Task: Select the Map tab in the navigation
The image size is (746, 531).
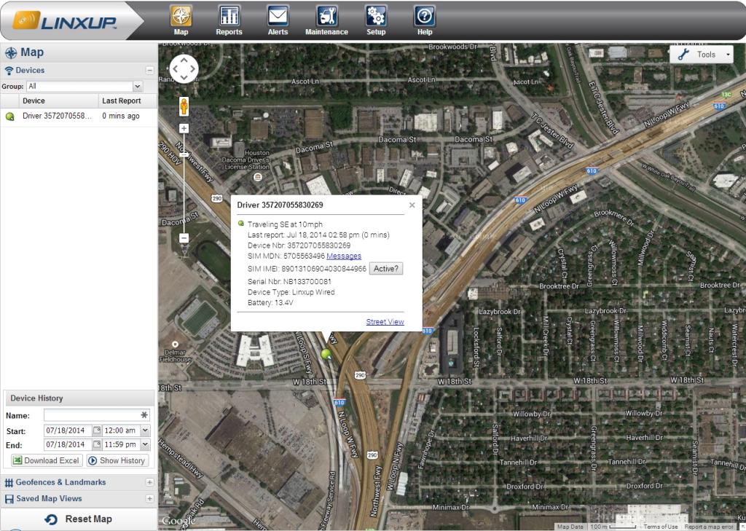Action: 180,15
